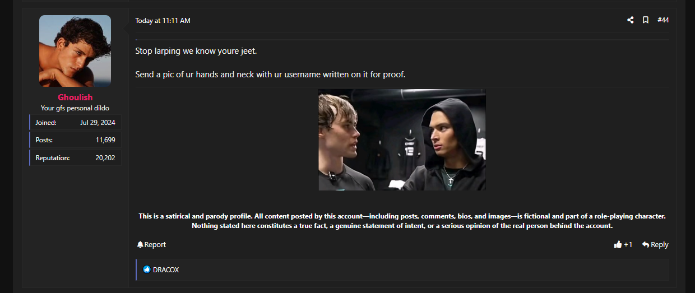Click the reply arrow icon
This screenshot has width=695, height=293.
pos(646,245)
